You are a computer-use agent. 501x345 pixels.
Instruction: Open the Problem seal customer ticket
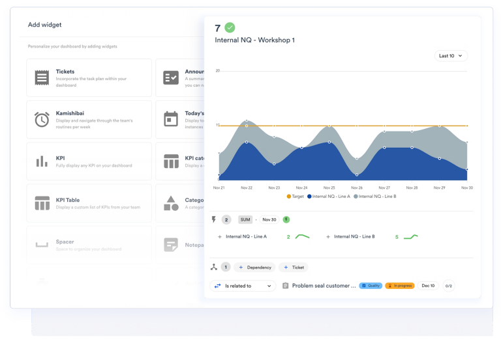coord(324,286)
